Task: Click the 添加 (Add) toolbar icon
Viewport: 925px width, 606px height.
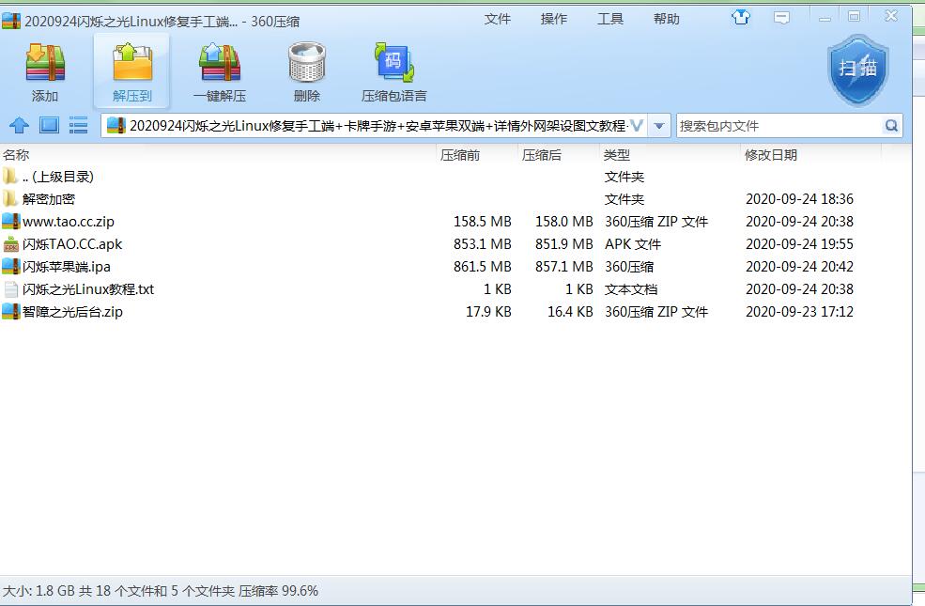Action: click(44, 71)
